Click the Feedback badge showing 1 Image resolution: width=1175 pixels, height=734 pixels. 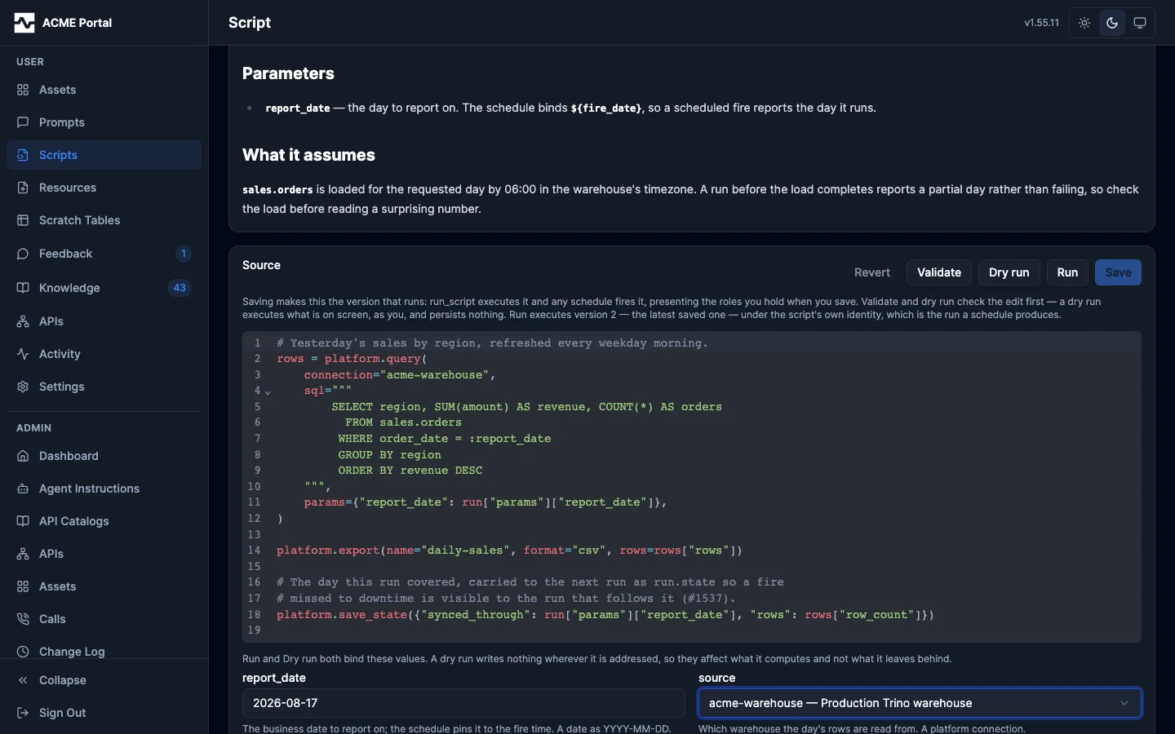click(x=184, y=254)
